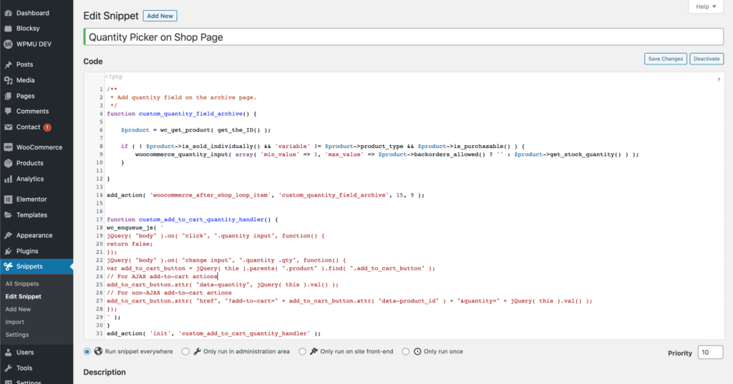Viewport: 733px width, 384px height.
Task: Click the Elementor icon in the sidebar
Action: [x=8, y=200]
